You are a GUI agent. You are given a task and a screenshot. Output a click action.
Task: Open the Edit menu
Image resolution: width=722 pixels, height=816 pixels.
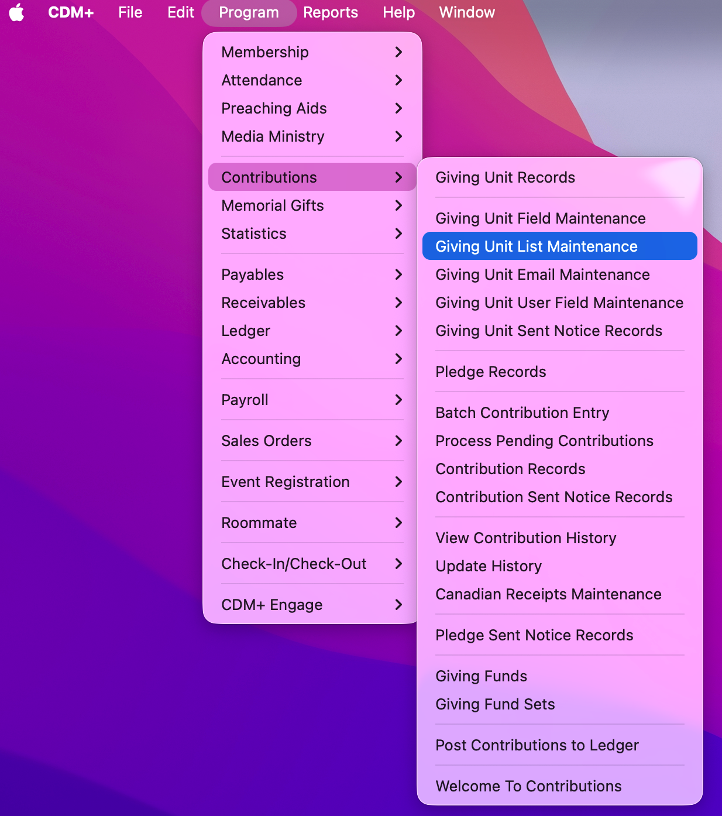(x=181, y=12)
